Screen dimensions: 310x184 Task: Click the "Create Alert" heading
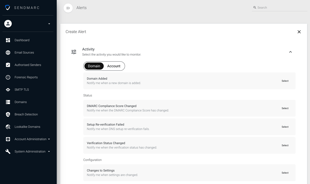point(76,32)
